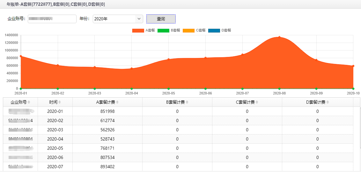This screenshot has height=172, width=361.
Task: Click the 851998 cell in table
Action: 107,111
